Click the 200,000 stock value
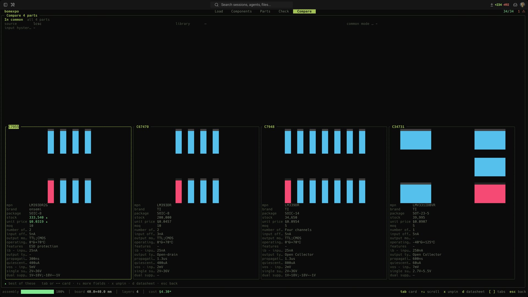 tap(164, 218)
